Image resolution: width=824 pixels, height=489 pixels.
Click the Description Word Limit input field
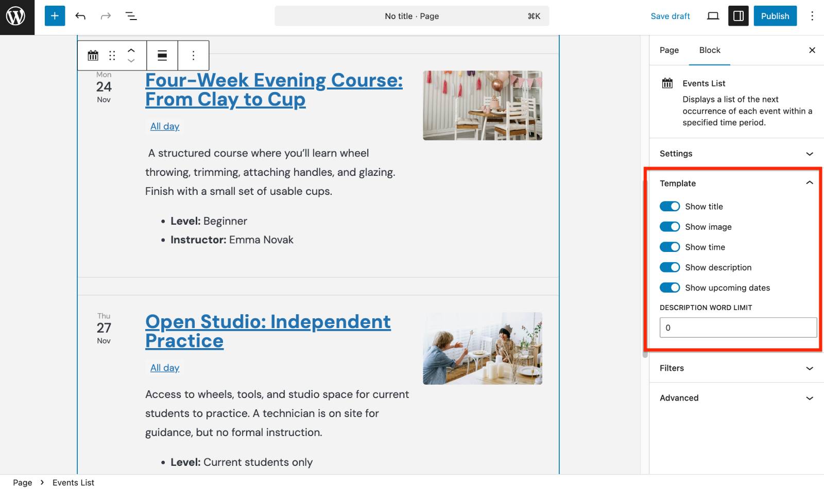tap(738, 328)
